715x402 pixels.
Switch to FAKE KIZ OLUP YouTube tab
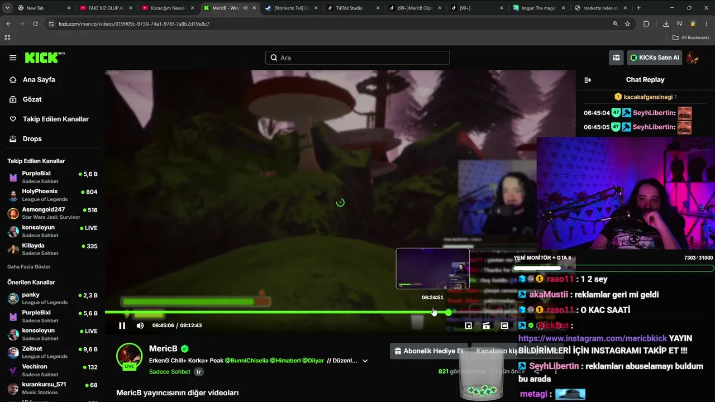tap(106, 8)
